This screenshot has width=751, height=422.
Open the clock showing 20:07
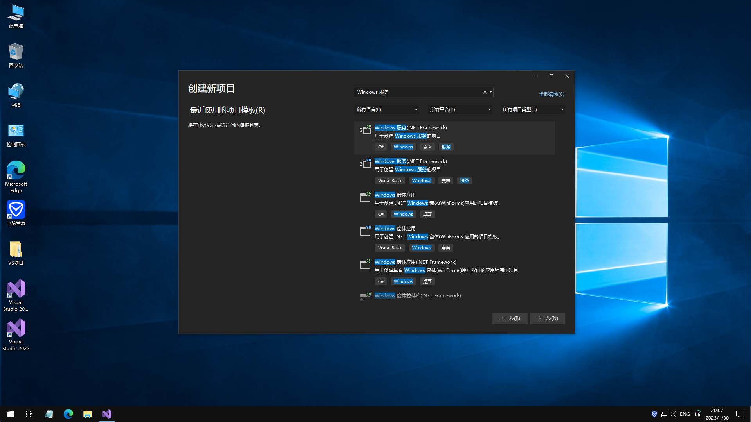717,414
